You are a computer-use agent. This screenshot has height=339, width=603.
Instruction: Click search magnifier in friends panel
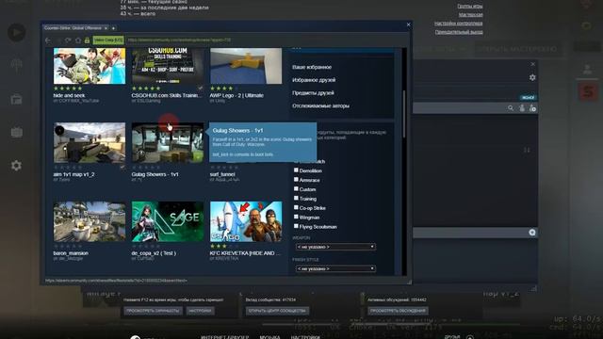click(x=511, y=108)
